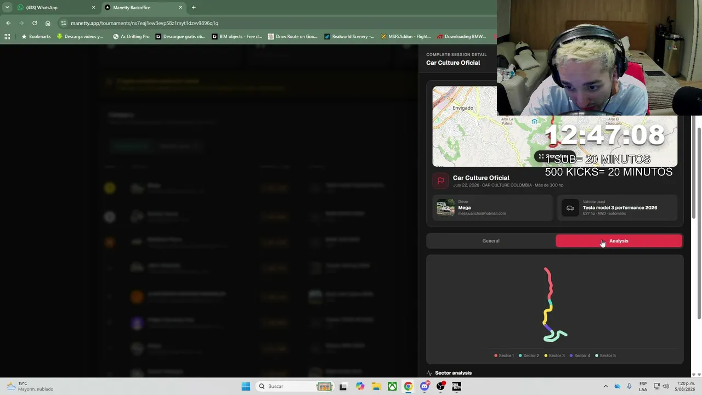Open a new browser tab
The image size is (702, 395).
click(194, 8)
